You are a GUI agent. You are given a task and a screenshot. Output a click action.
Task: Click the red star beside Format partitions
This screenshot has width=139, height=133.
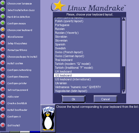(x=3, y=50)
